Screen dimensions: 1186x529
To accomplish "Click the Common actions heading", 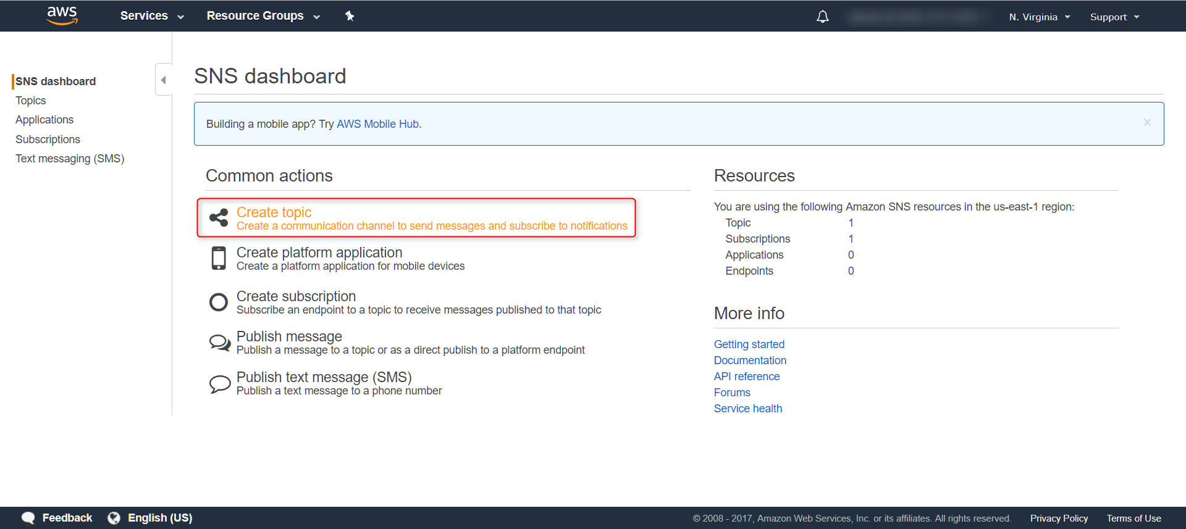I will click(269, 176).
